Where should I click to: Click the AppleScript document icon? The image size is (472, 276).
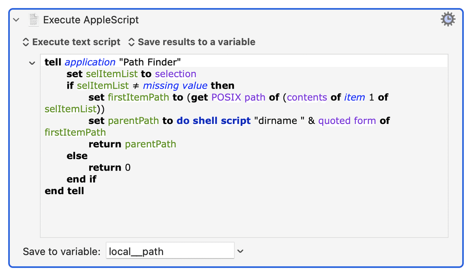(x=34, y=20)
